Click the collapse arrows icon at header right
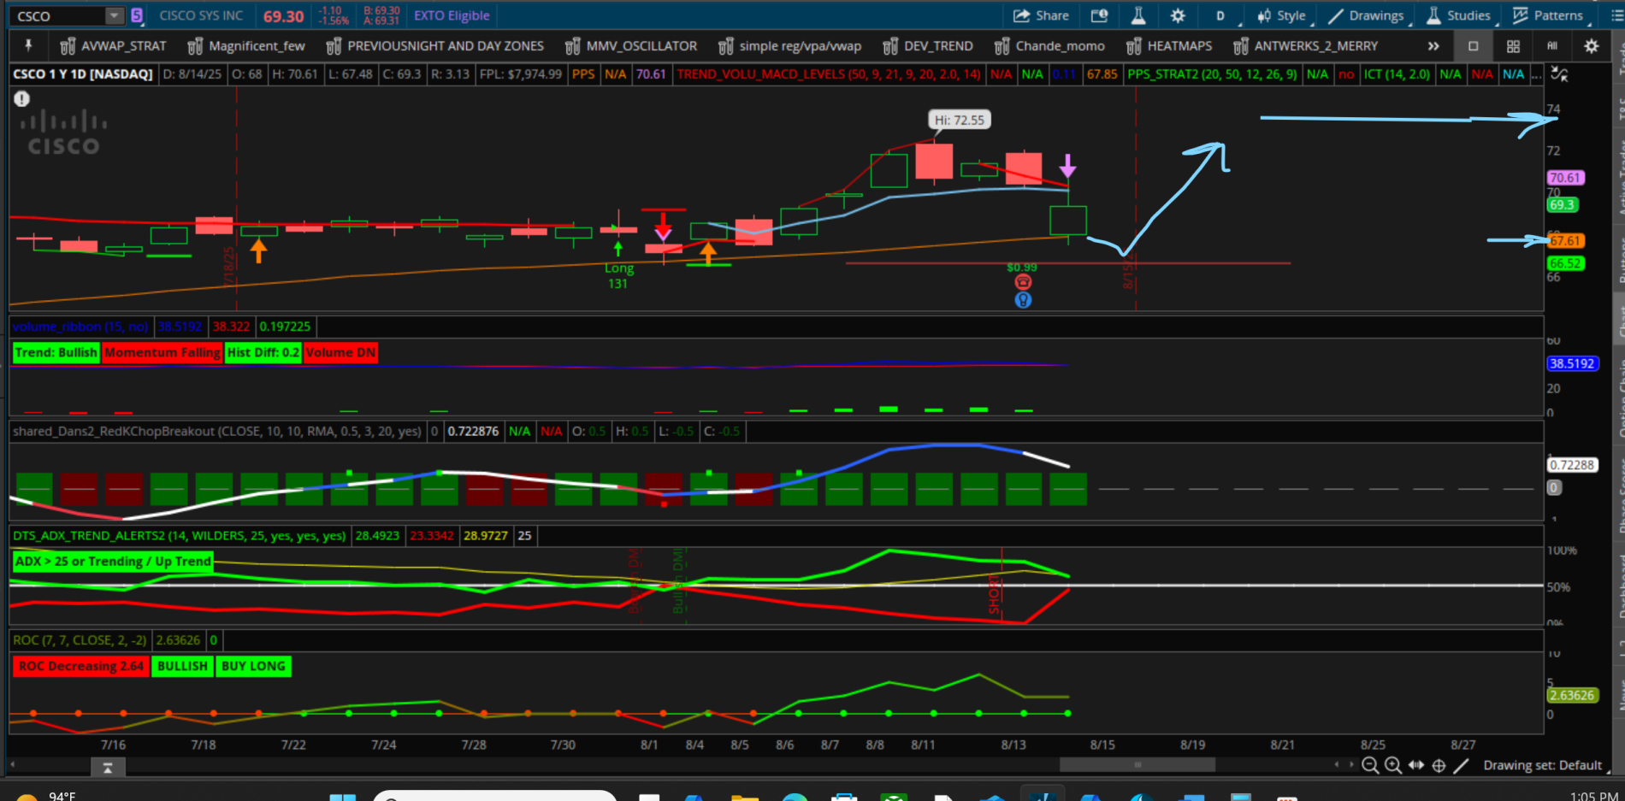This screenshot has width=1625, height=801. coord(1559,74)
